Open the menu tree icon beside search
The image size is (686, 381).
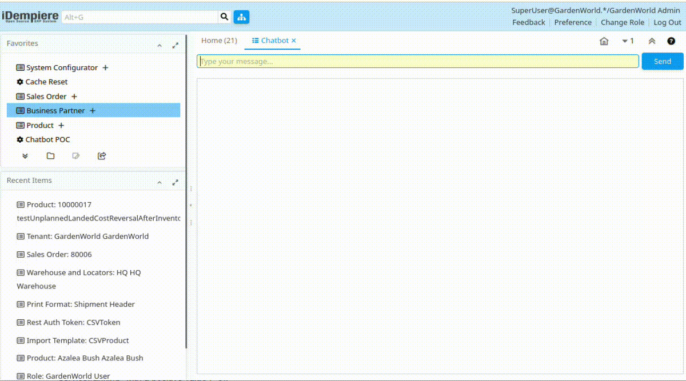click(x=241, y=17)
